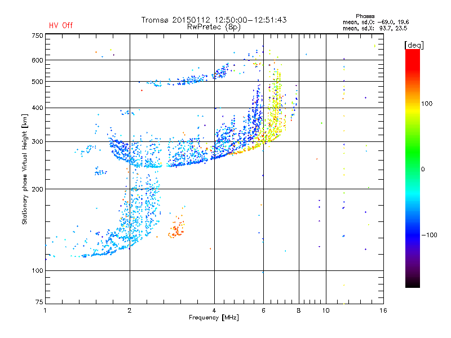The width and height of the screenshot is (451, 338).
Task: Click the yellow X-mode trace above 6 MHz
Action: coord(275,106)
